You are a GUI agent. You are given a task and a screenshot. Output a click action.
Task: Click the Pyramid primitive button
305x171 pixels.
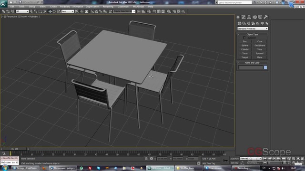pos(260,53)
